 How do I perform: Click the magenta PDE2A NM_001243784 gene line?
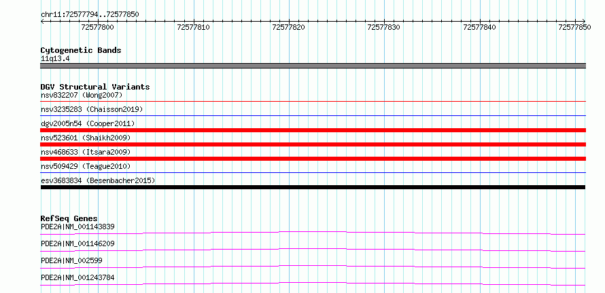(x=313, y=284)
